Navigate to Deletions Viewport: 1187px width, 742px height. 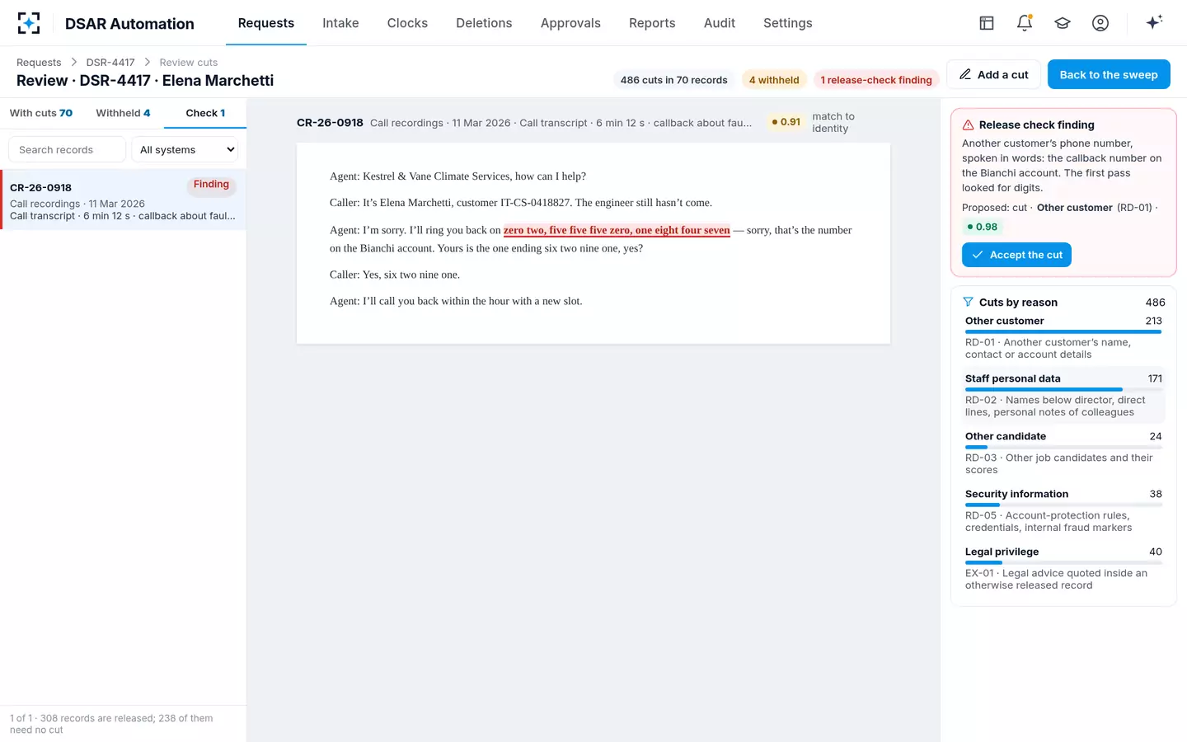(484, 23)
